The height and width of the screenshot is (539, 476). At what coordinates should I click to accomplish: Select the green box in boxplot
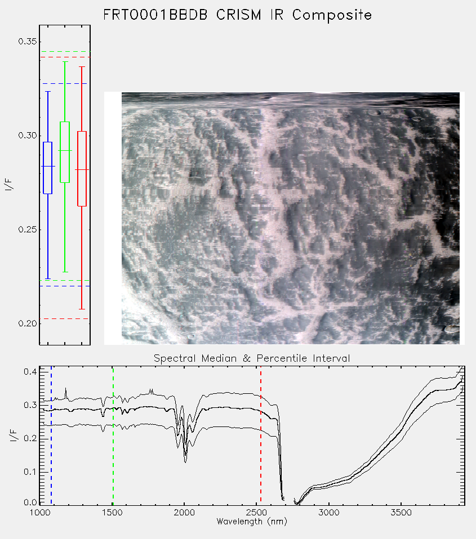(x=65, y=152)
